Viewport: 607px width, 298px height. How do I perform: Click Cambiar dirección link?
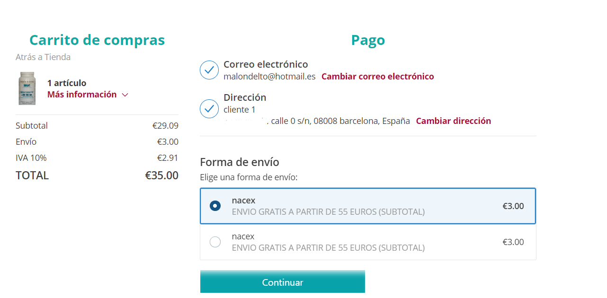click(x=453, y=121)
